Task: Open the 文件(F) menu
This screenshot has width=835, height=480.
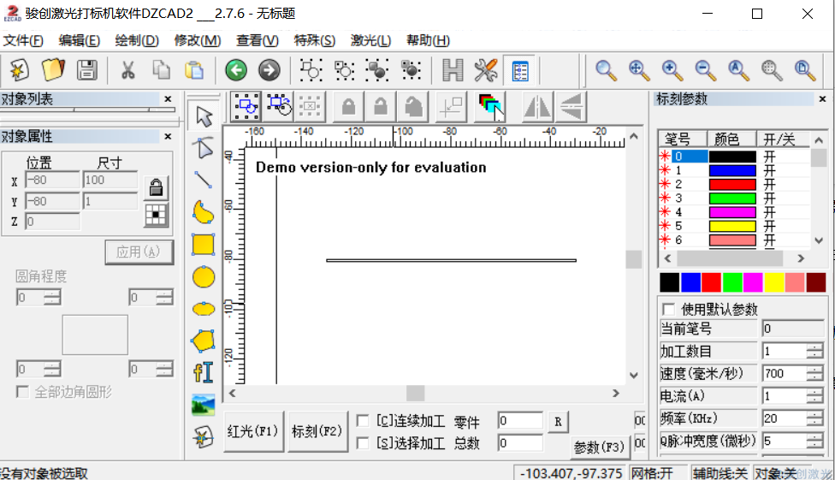Action: click(23, 40)
